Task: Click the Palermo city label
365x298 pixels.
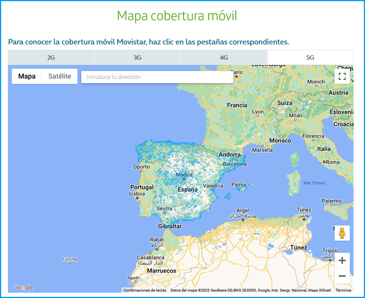Action: point(332,201)
